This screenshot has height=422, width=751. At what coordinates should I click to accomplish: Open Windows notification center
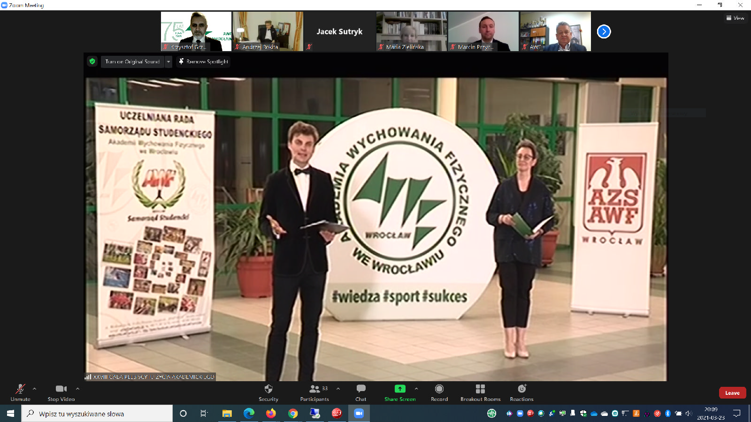coord(736,414)
